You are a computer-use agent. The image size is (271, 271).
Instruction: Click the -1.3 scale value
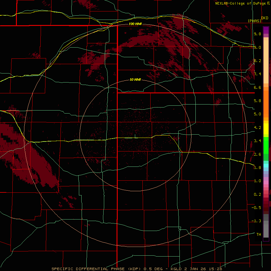[256, 221]
